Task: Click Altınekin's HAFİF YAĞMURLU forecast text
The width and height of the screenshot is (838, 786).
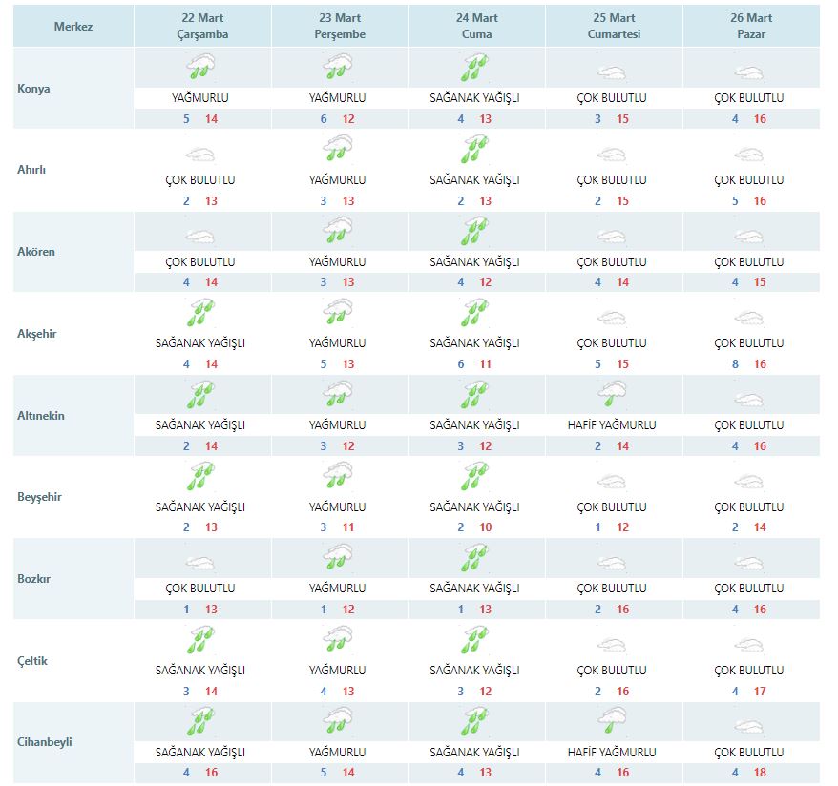Action: pos(612,425)
